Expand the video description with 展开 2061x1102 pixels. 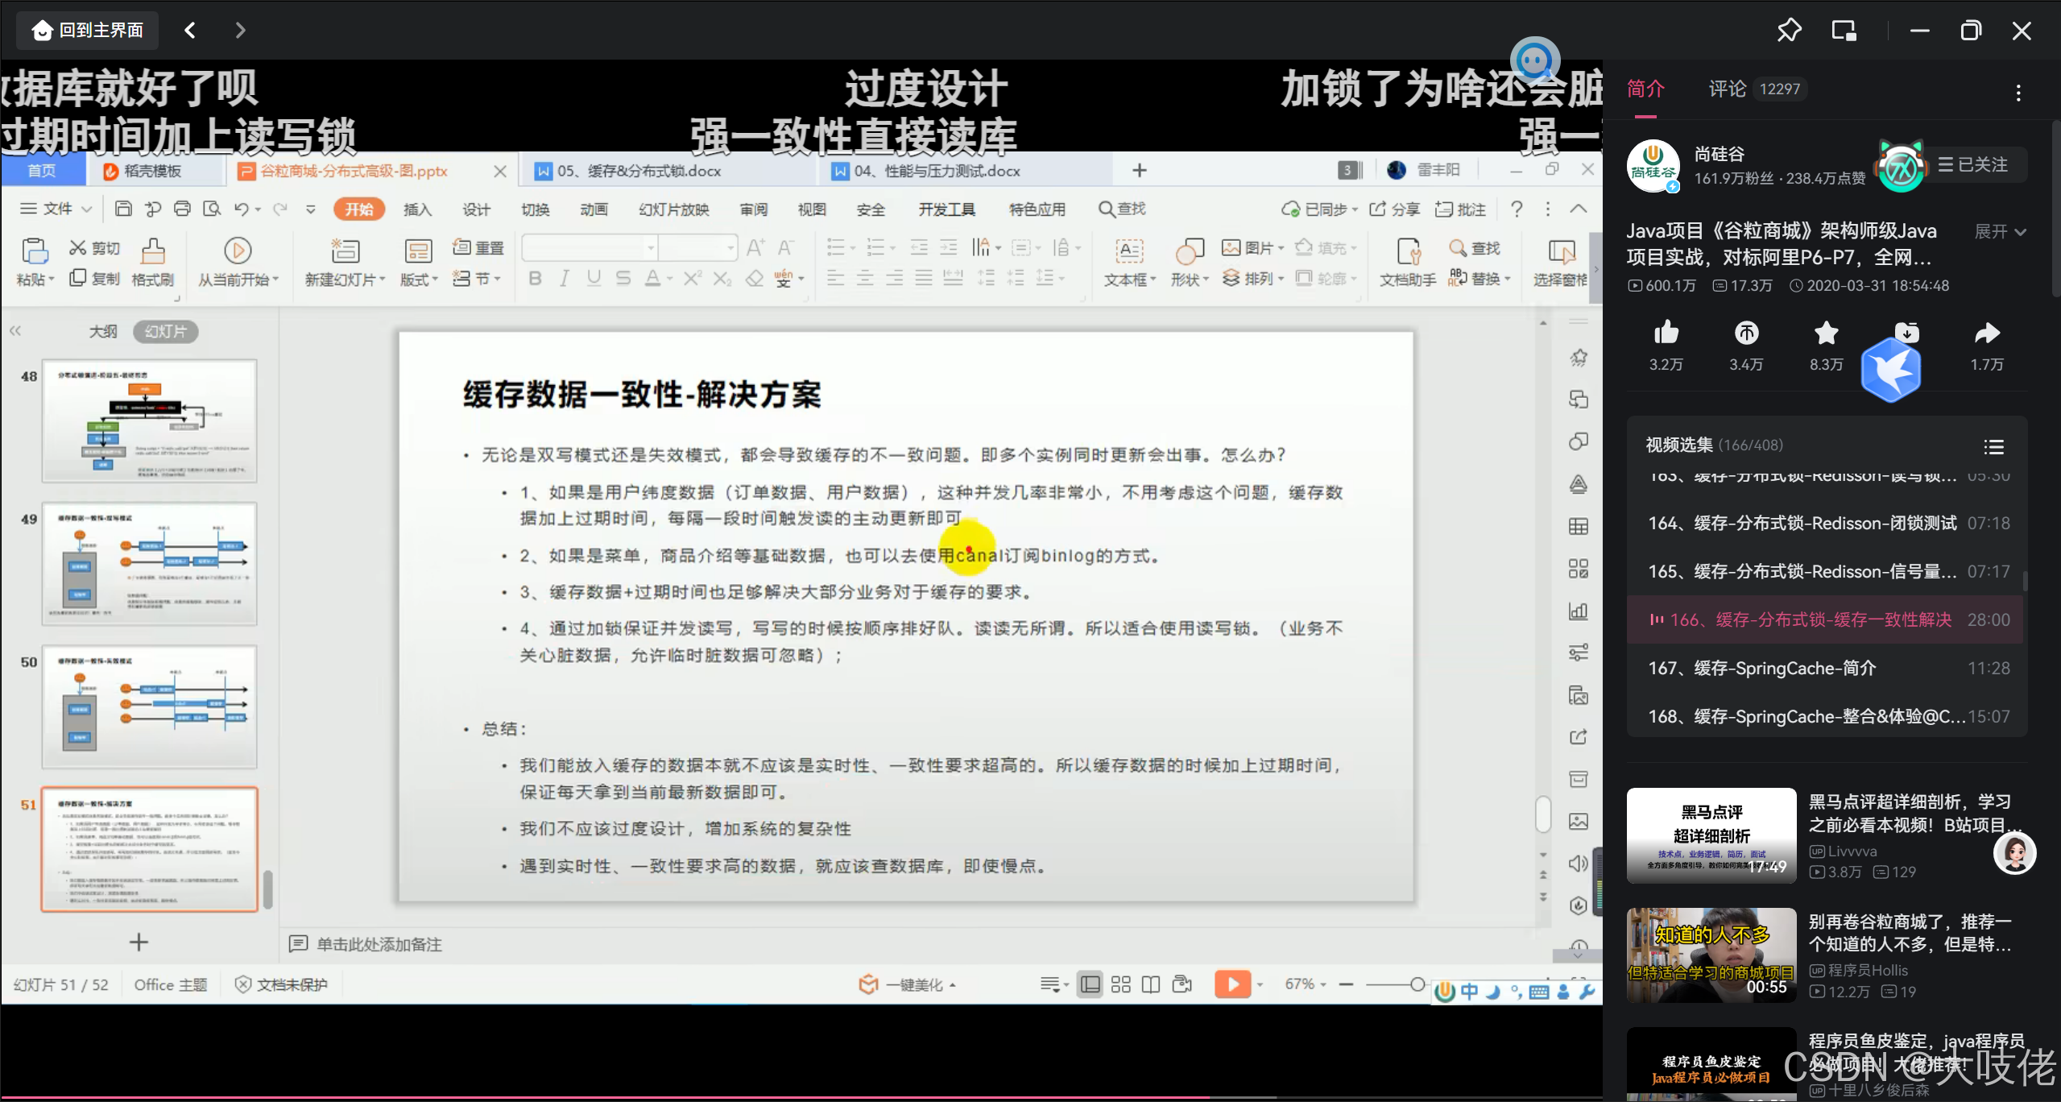tap(1999, 232)
